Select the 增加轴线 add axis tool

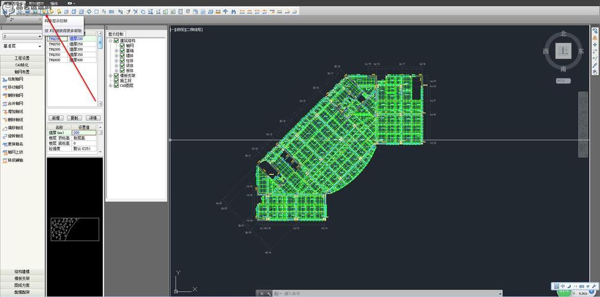tap(13, 112)
